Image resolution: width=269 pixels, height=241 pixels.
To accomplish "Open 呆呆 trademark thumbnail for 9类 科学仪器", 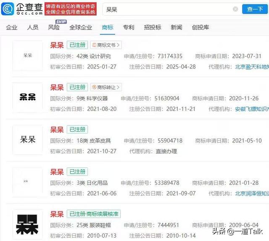I will click(28, 97).
